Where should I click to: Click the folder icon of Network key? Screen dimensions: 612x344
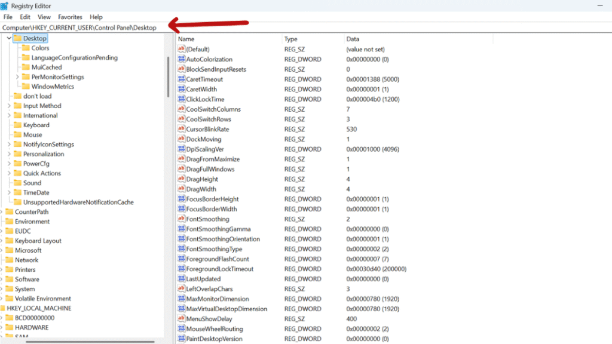pos(10,260)
